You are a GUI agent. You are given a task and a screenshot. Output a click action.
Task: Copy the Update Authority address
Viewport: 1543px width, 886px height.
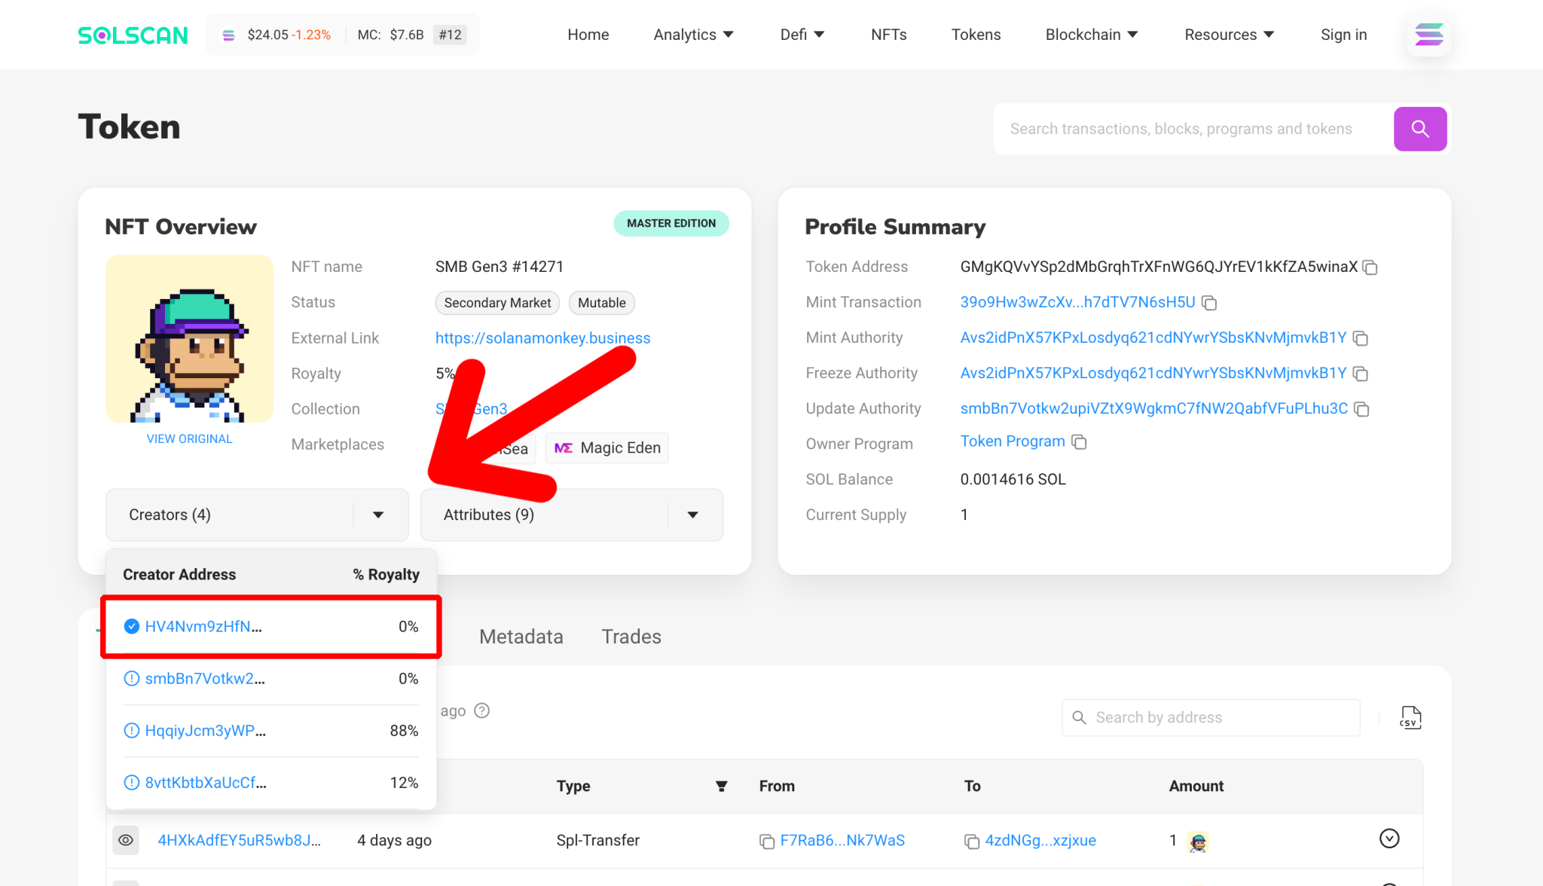[x=1361, y=409]
